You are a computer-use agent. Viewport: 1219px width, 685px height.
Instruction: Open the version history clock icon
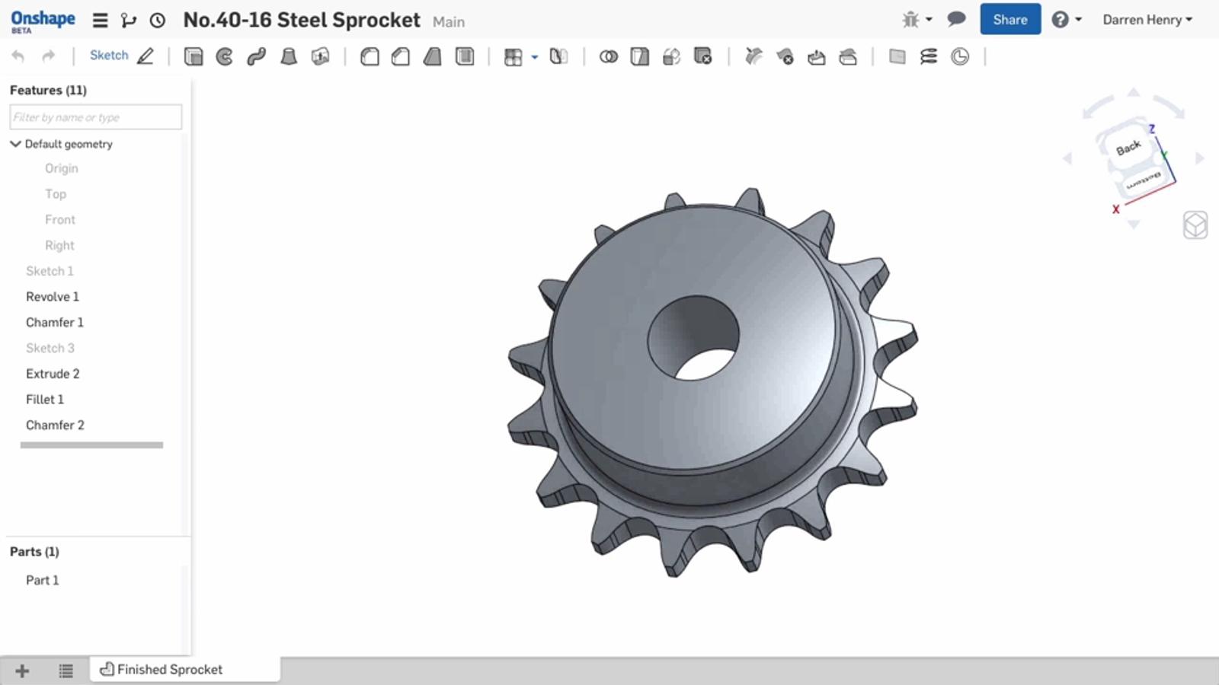[x=158, y=21]
